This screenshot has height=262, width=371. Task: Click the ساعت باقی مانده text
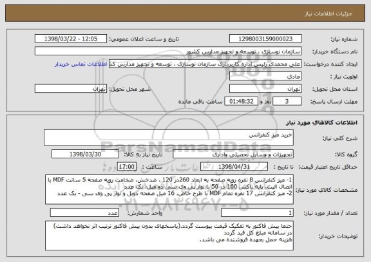pyautogui.click(x=200, y=102)
